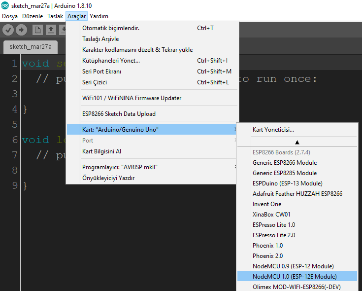Open Seri Port Ekranı
362x291 pixels.
tap(152, 72)
